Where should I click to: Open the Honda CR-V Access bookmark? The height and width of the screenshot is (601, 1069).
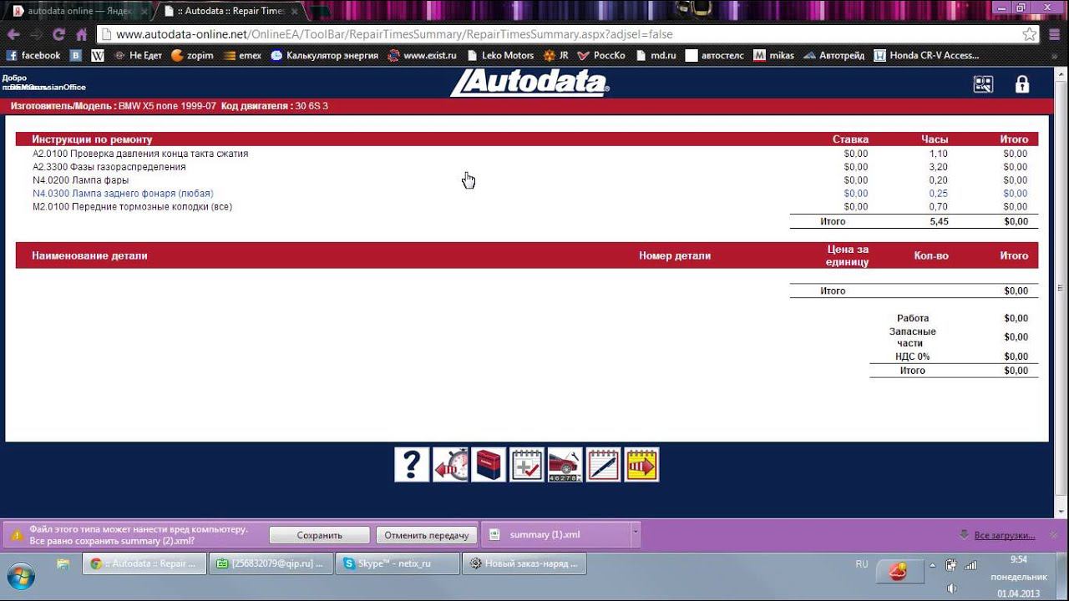pos(927,56)
